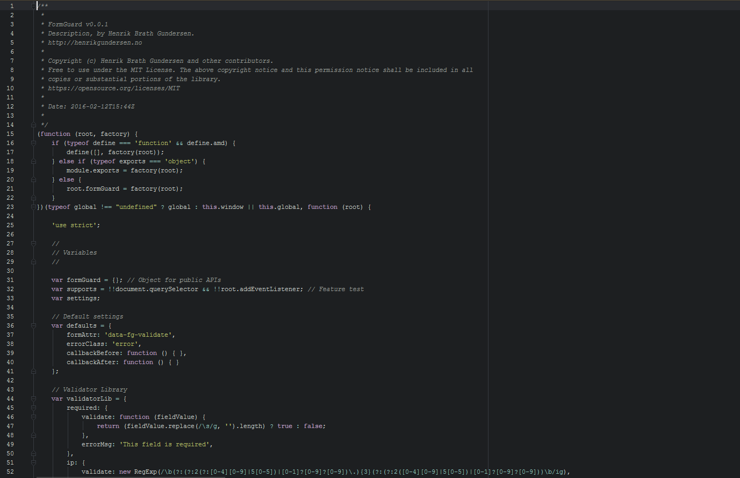Click the fold end marker at line 41
Viewport: 740px width, 478px height.
[33, 371]
